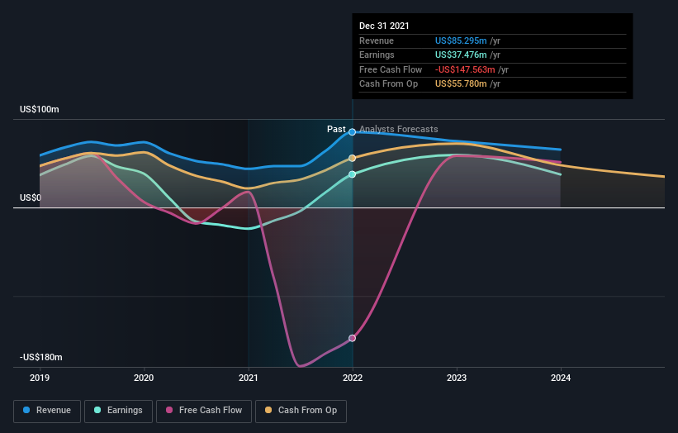Click the blue Revenue legend dot

[26, 410]
